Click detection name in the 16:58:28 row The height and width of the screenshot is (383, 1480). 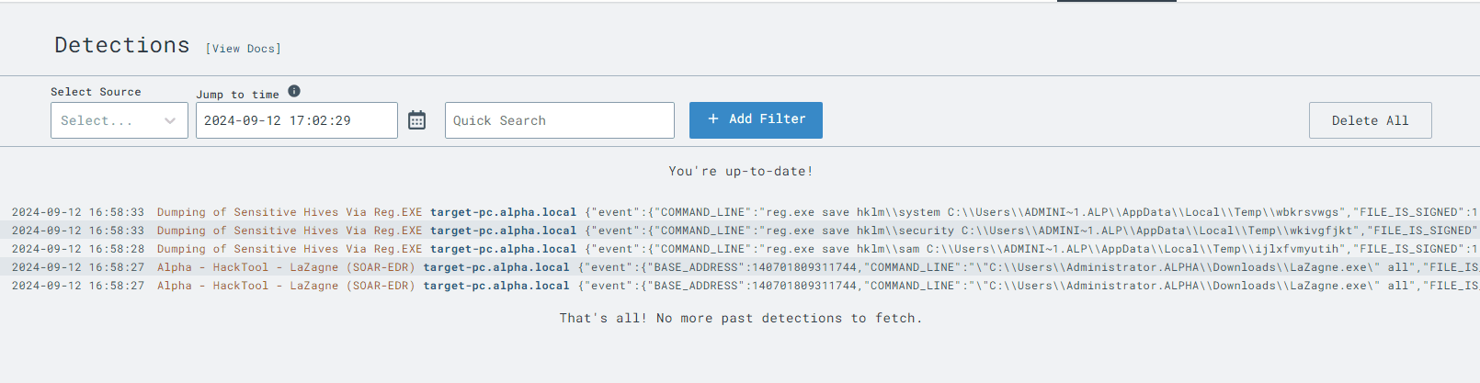290,249
